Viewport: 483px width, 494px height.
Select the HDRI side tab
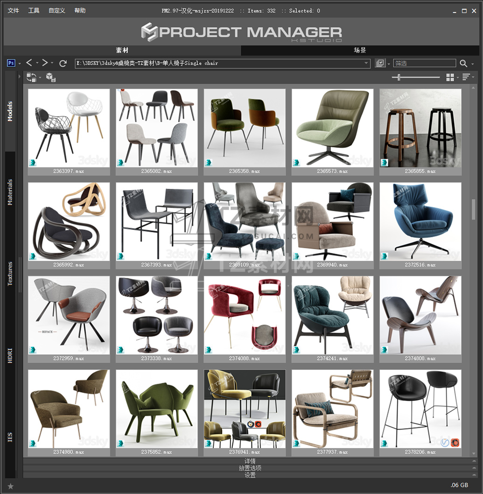pos(10,355)
